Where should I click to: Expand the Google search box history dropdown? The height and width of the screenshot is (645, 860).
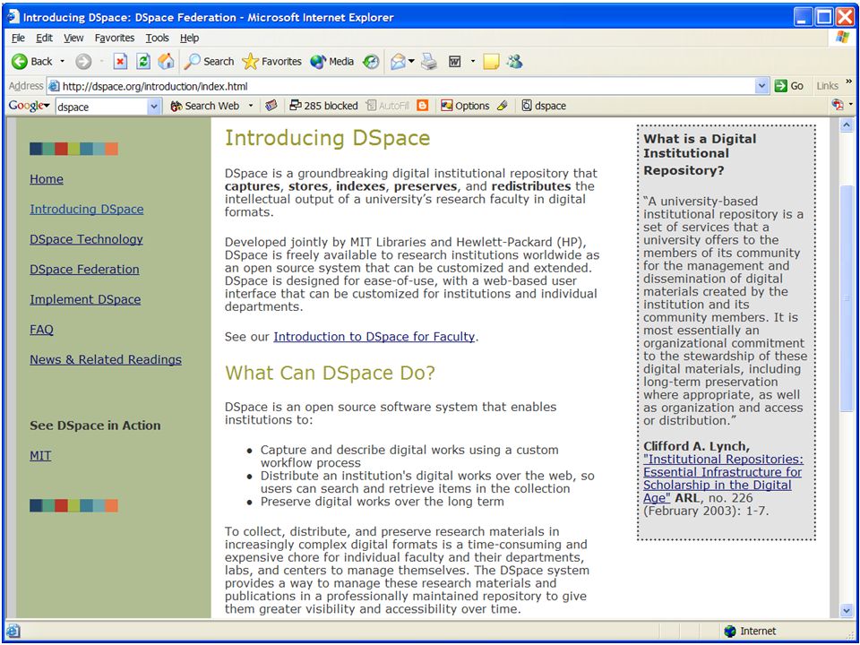154,107
